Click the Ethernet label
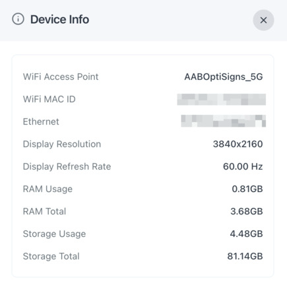287x297 pixels. pos(41,121)
